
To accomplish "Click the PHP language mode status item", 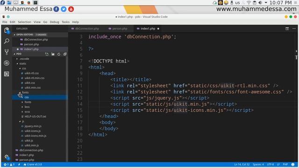I will 285,164.
